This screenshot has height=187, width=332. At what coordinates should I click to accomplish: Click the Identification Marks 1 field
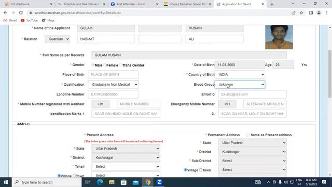pos(126,114)
